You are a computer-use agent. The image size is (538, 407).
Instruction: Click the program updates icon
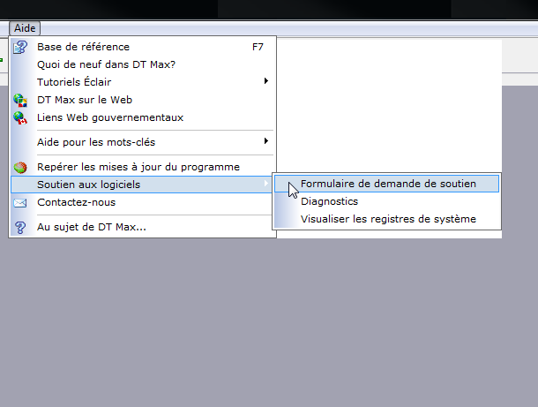pos(20,167)
